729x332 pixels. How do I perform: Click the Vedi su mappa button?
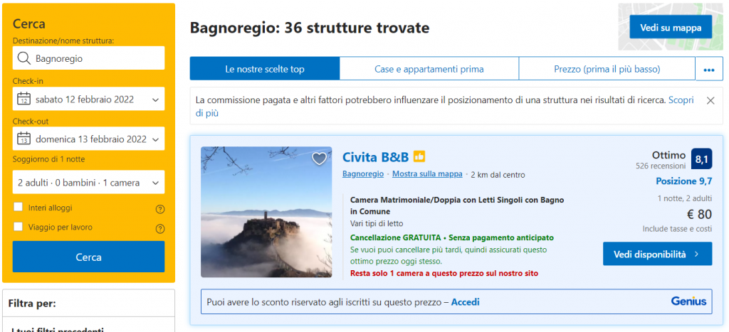pyautogui.click(x=670, y=27)
